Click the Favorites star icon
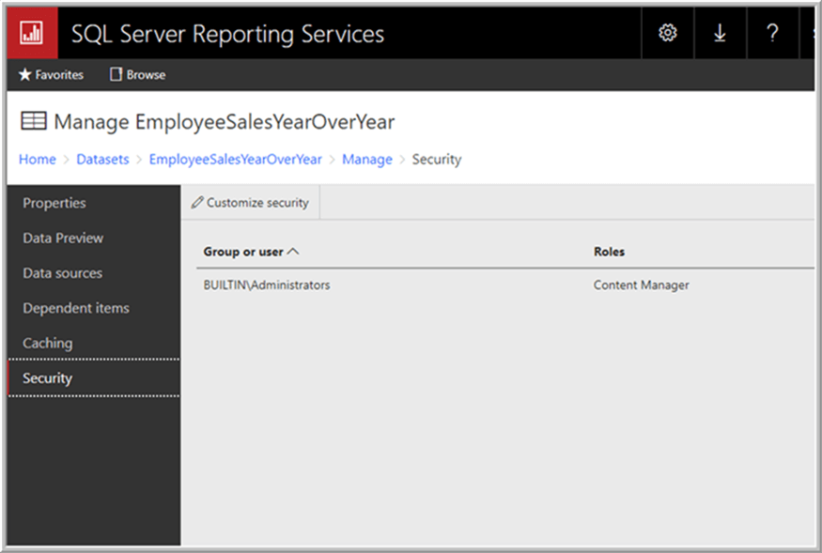 (24, 74)
